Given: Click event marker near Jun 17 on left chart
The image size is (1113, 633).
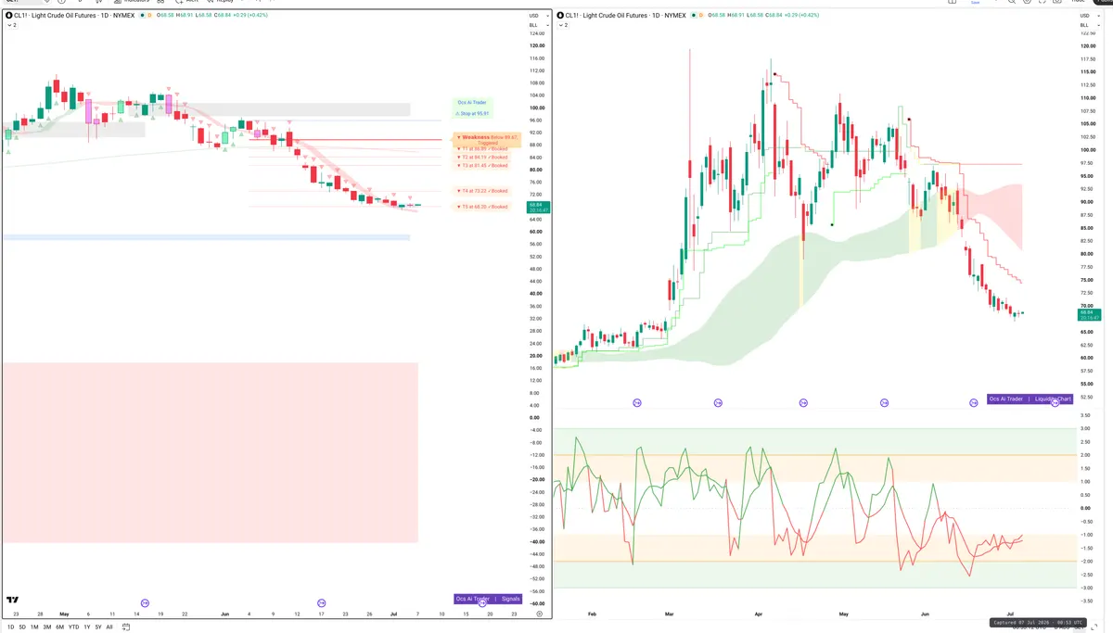Looking at the screenshot, I should point(322,602).
